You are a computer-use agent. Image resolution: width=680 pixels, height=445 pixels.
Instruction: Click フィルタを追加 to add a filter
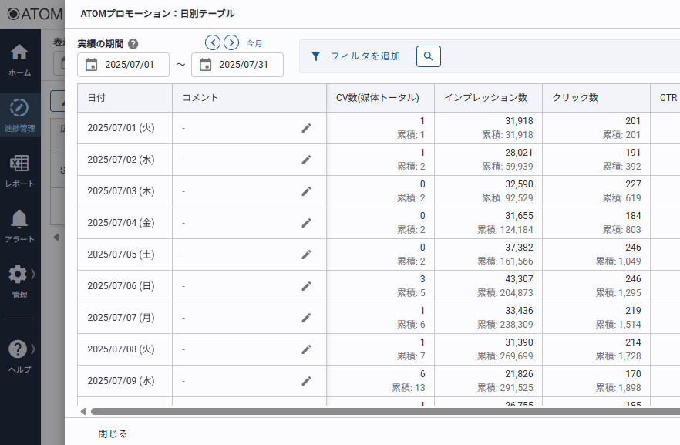[356, 56]
